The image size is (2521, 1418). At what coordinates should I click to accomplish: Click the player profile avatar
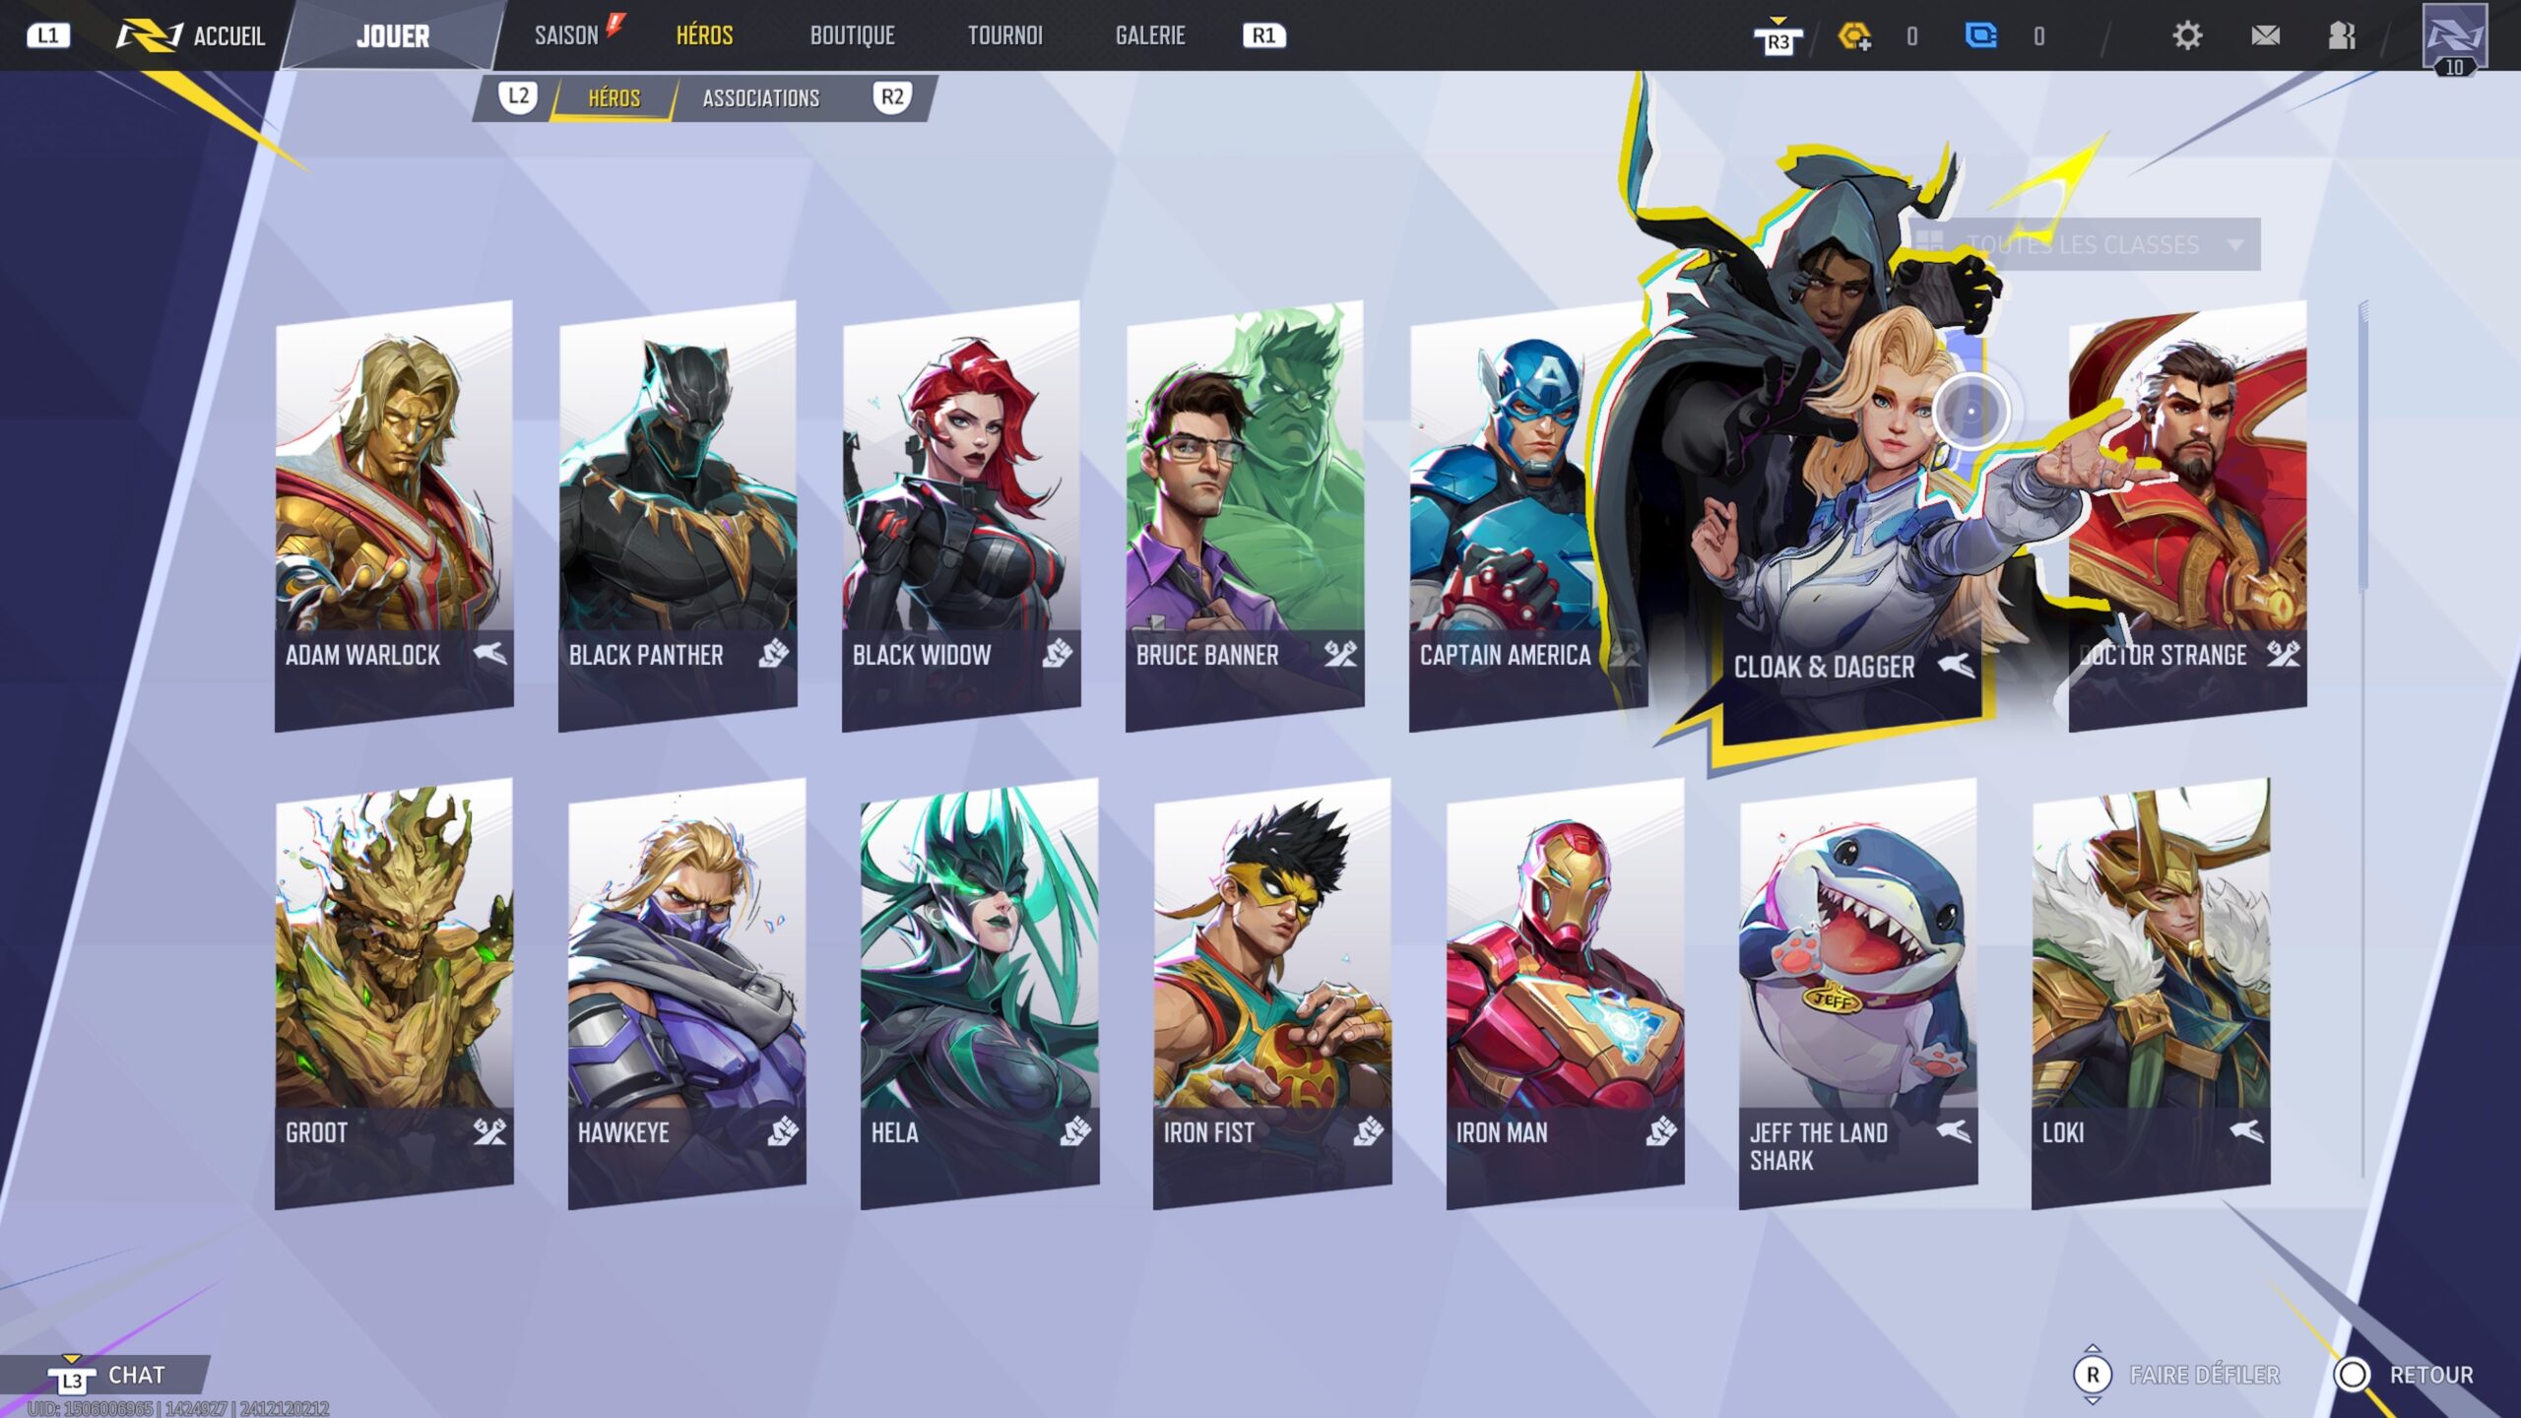pos(2454,37)
